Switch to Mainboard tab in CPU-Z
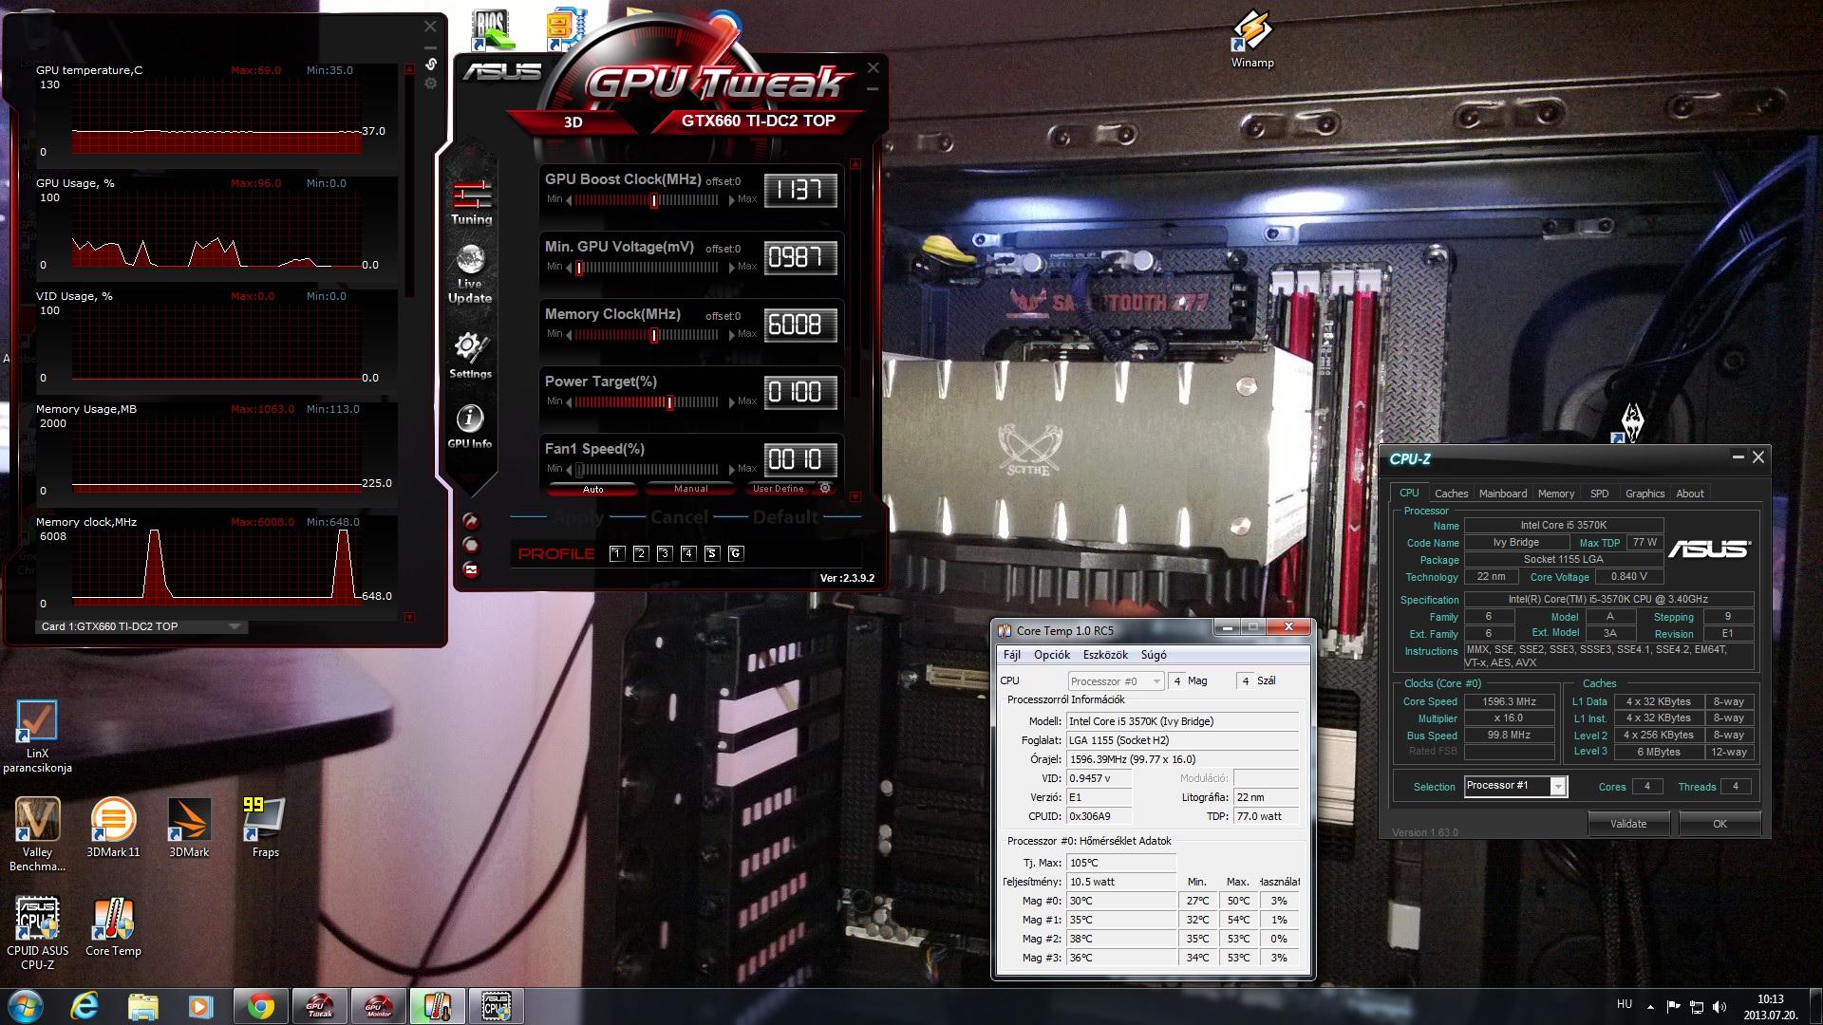Viewport: 1823px width, 1025px height. pos(1503,494)
